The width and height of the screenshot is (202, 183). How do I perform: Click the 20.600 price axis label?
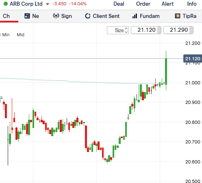tap(193, 162)
